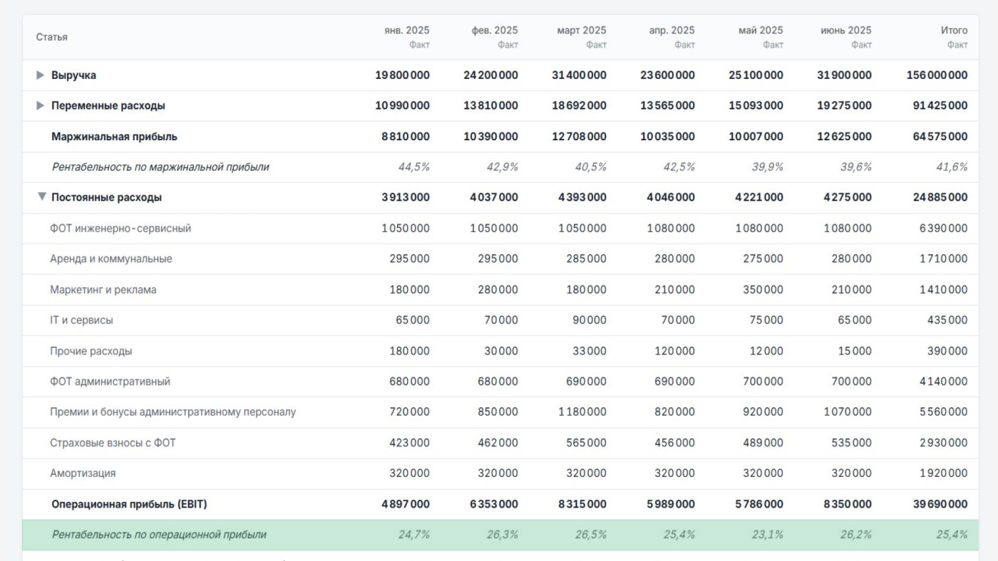Select Премии и бонусы административному персоналу
This screenshot has height=561, width=998.
173,411
